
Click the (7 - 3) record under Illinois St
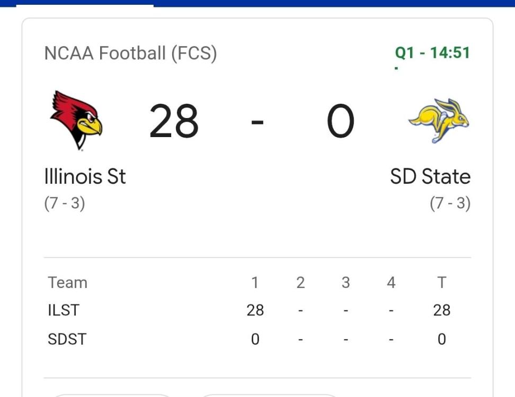coord(64,204)
